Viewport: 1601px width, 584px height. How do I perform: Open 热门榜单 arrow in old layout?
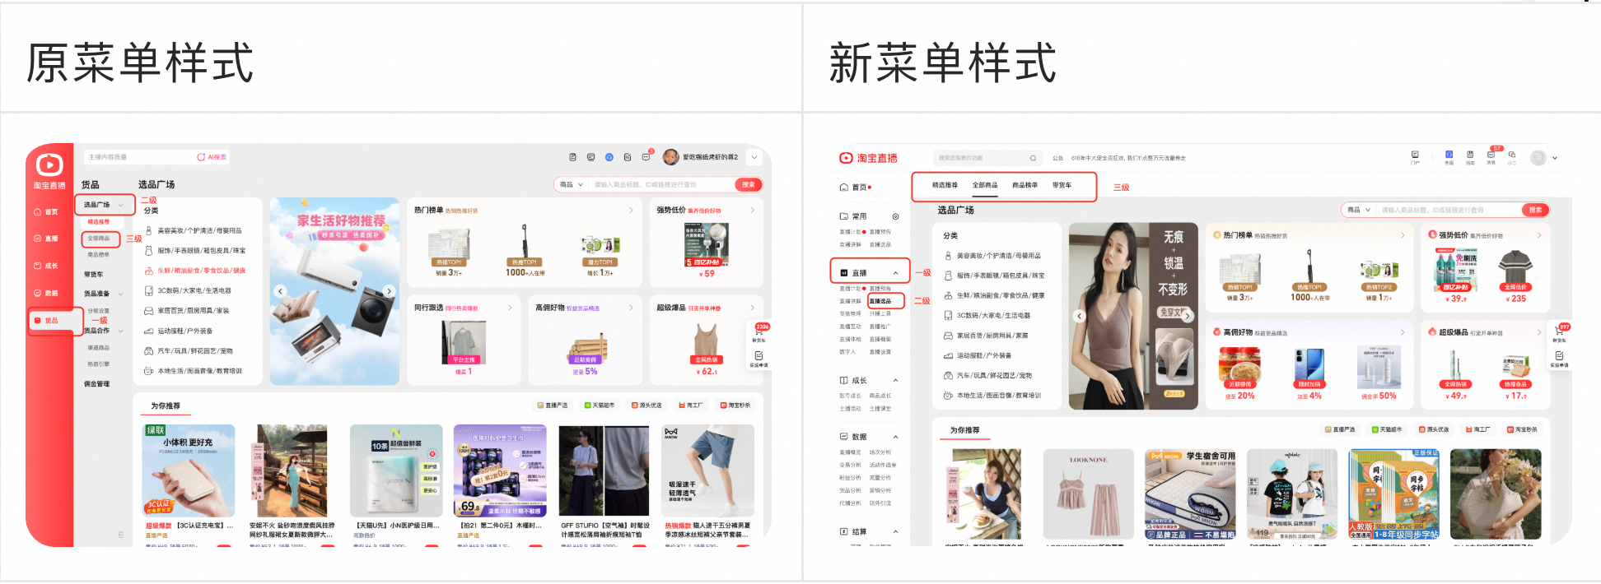click(x=631, y=211)
